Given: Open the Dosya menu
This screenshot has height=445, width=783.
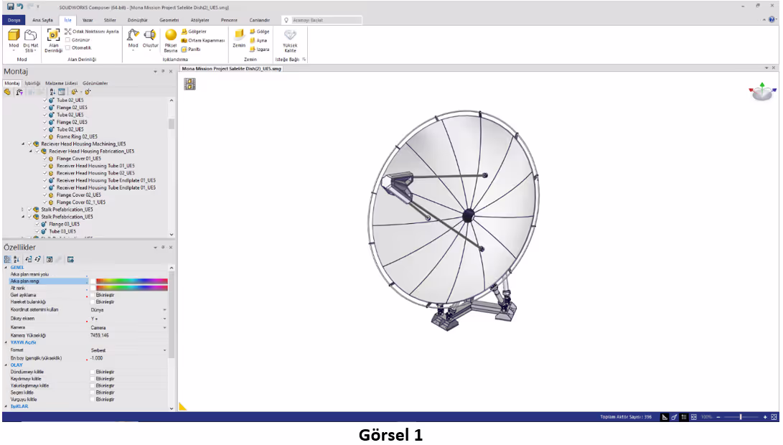Looking at the screenshot, I should [14, 20].
